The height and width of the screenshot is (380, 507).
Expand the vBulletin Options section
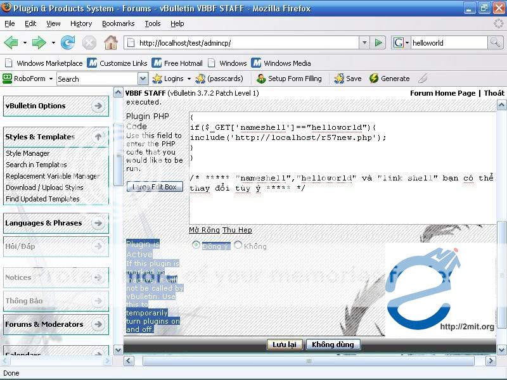point(98,106)
